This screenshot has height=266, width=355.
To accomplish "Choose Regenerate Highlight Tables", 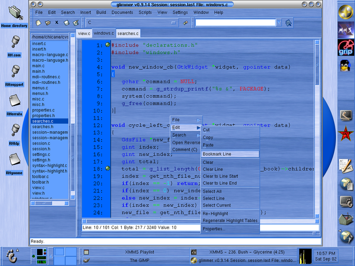I will click(230, 220).
